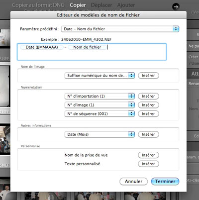Open Suffixe numérique du nom de dropdown
Screen dimensions: 199x200
99,76
